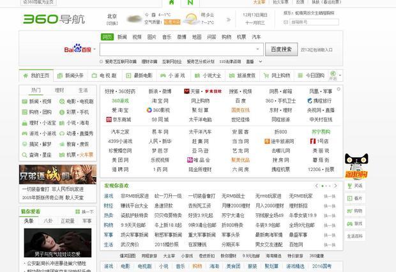Click the 携程旅行 dolphin icon link
Image resolution: width=396 pixels, height=272 pixels.
(310, 101)
